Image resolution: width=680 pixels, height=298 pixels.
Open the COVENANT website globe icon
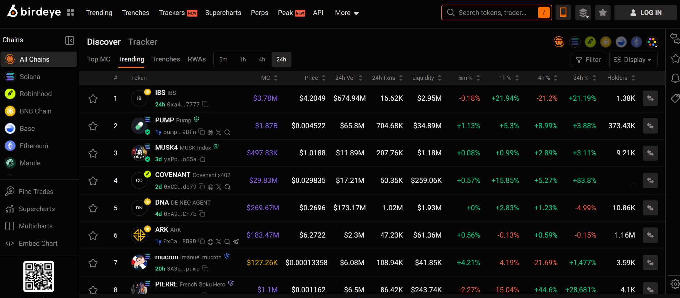pyautogui.click(x=210, y=187)
